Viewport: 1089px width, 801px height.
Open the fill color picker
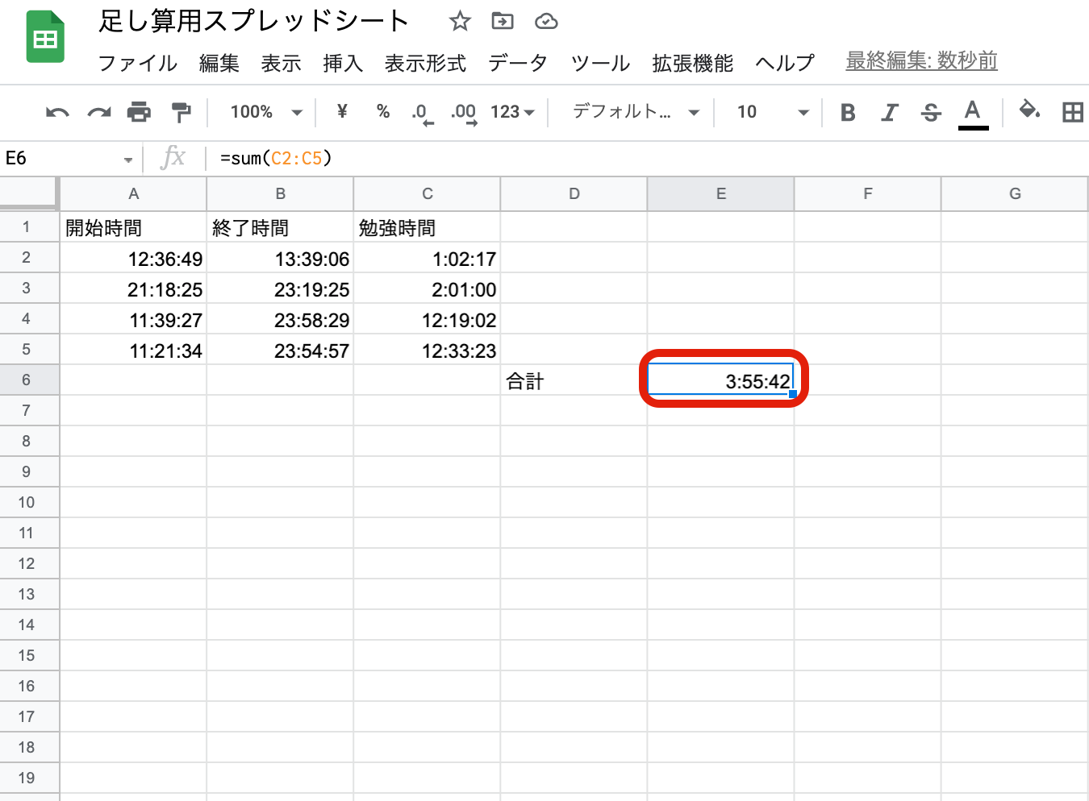[x=1029, y=110]
